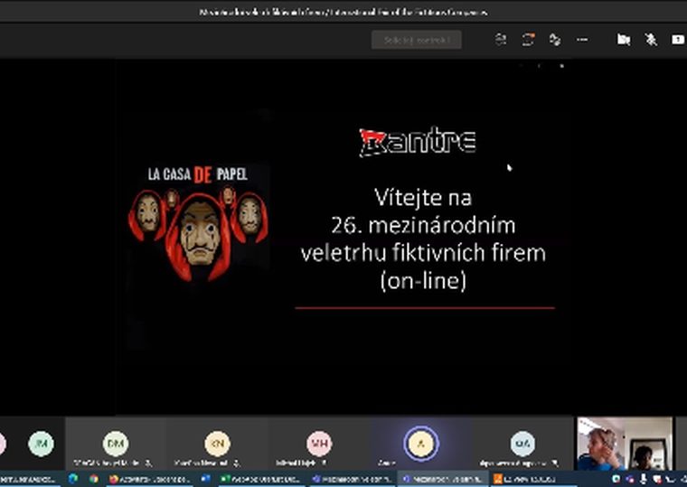Open Google Chrome from the taskbar
The width and height of the screenshot is (687, 487).
[94, 479]
